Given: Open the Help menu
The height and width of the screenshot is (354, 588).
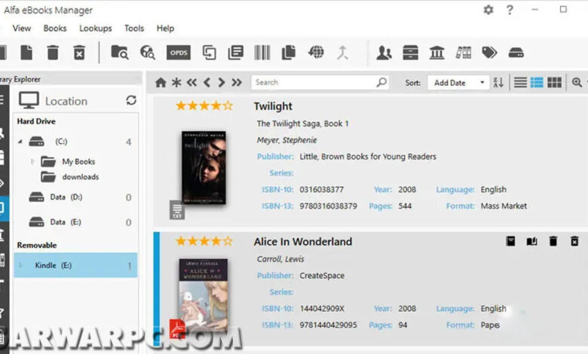Looking at the screenshot, I should [x=165, y=29].
